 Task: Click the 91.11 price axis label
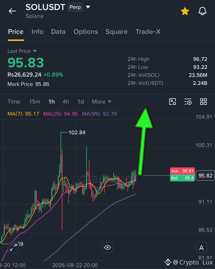click(205, 202)
